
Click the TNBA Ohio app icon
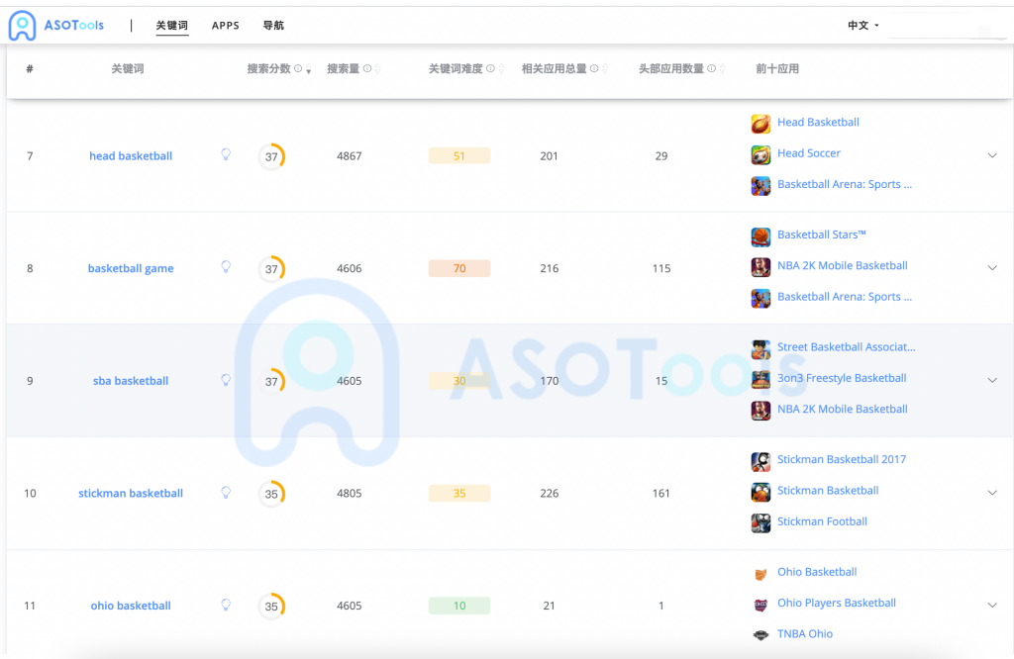760,635
